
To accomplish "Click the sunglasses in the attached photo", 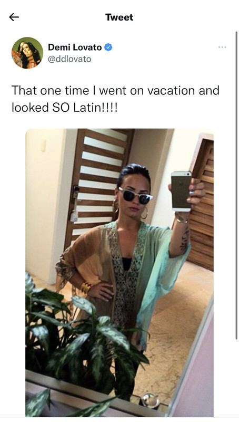I will 136,196.
